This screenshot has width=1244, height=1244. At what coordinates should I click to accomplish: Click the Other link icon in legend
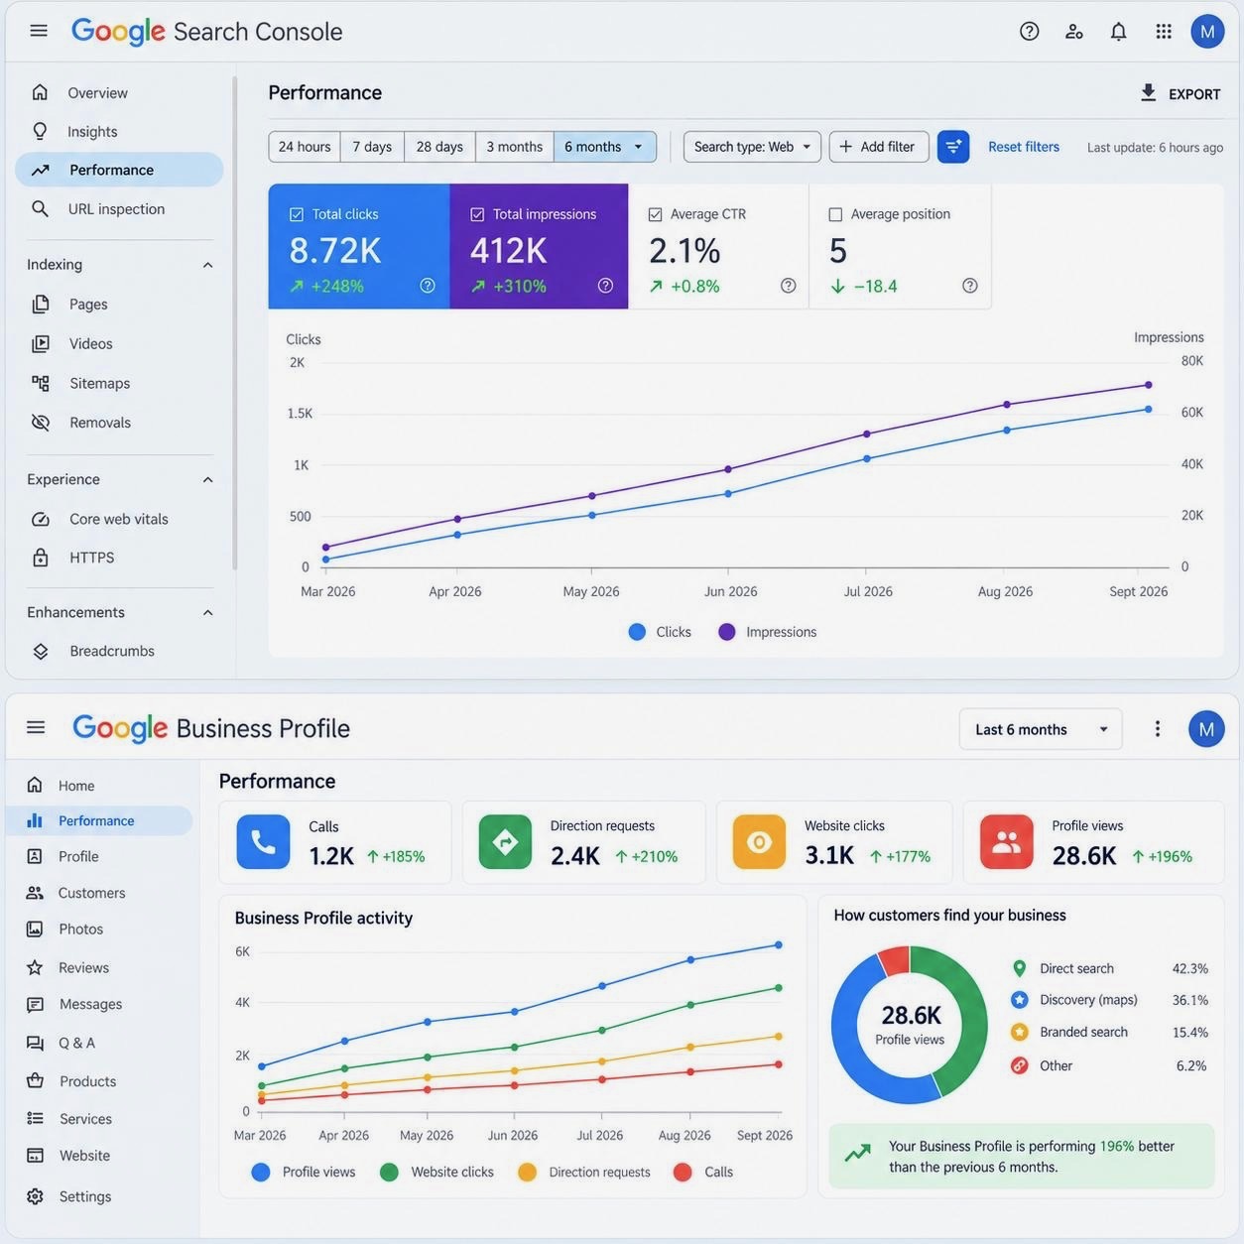[1019, 1065]
